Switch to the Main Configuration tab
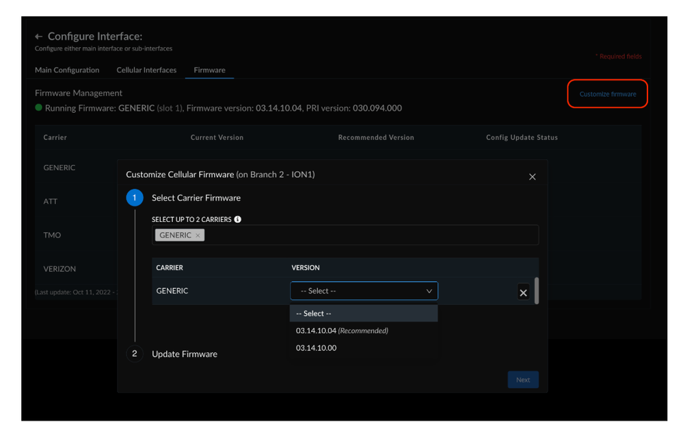This screenshot has width=683, height=431. pos(67,70)
